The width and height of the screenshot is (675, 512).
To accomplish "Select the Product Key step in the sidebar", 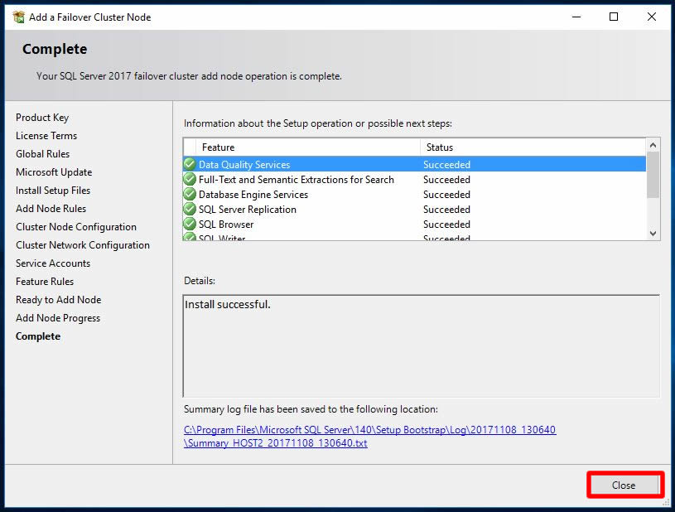I will click(x=42, y=118).
